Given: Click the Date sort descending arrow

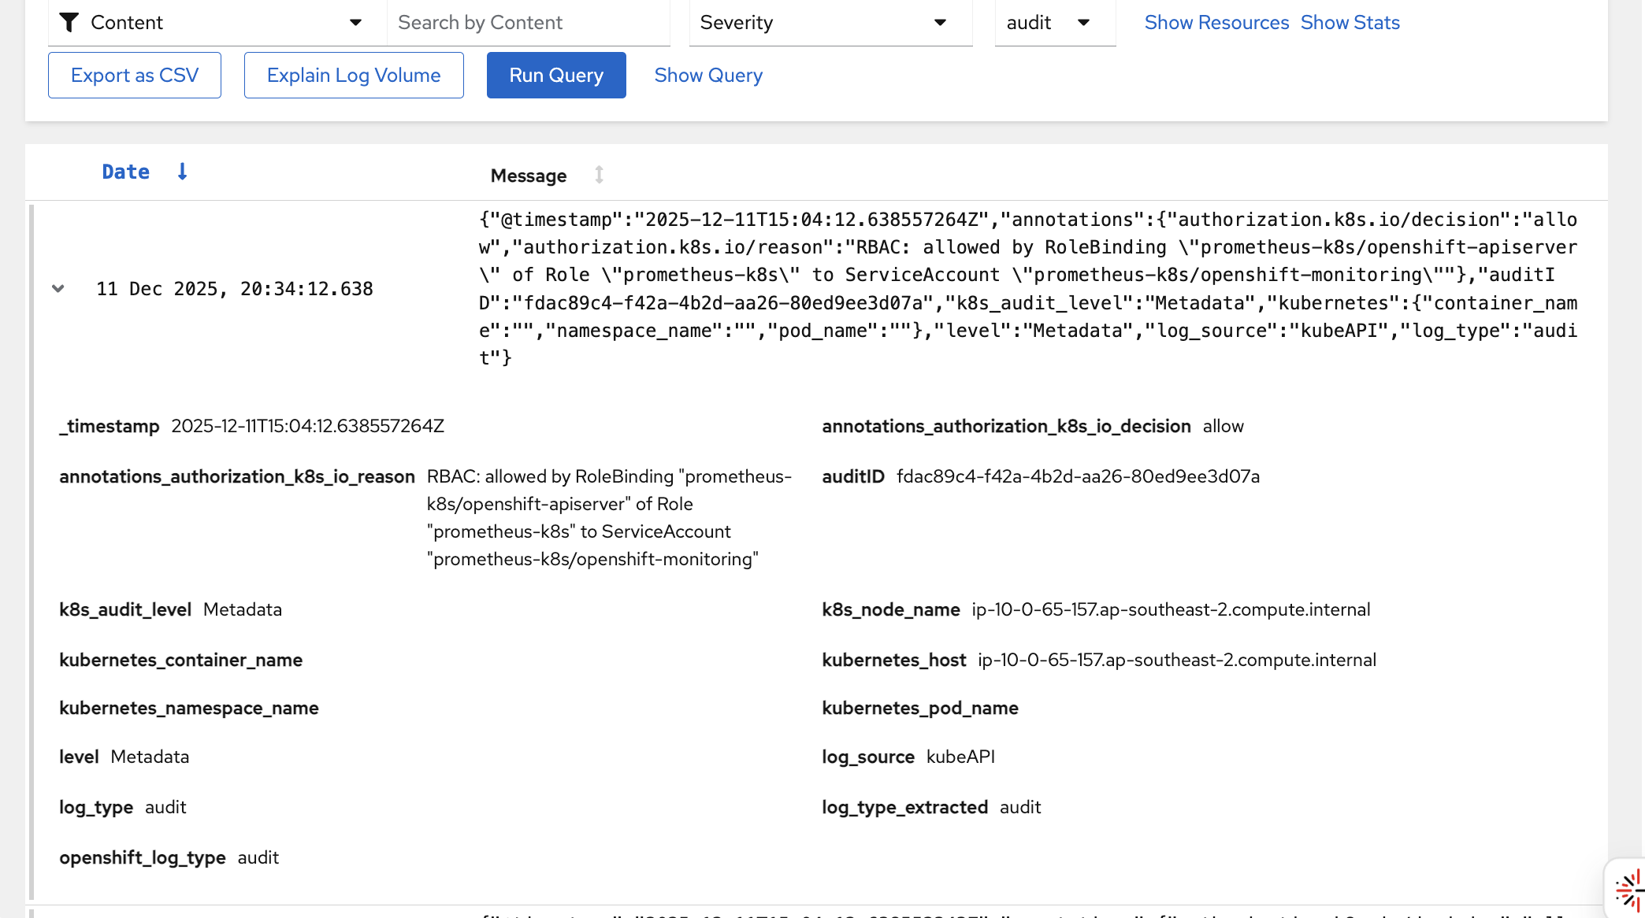Looking at the screenshot, I should coord(182,172).
